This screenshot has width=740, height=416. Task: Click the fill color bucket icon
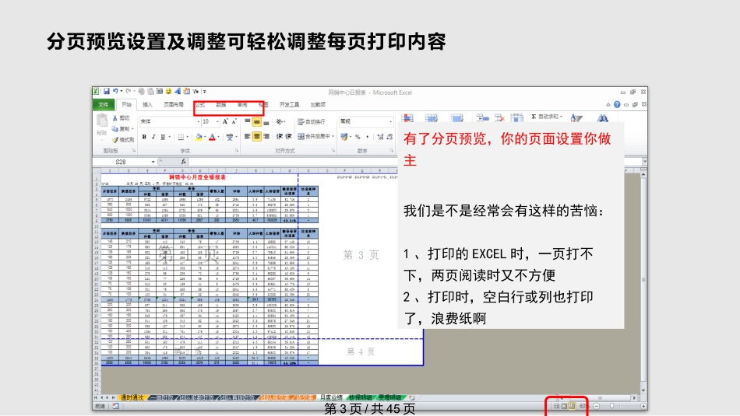coord(199,137)
